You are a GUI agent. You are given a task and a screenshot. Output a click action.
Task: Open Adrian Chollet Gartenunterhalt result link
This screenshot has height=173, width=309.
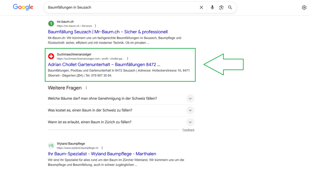[x=104, y=65]
